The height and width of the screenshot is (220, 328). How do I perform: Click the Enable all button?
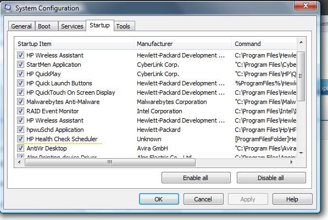(x=196, y=178)
